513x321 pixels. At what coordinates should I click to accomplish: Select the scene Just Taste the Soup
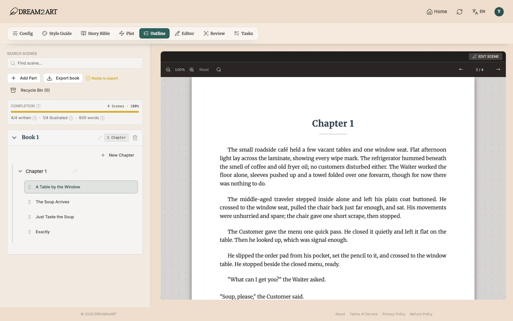pos(81,217)
